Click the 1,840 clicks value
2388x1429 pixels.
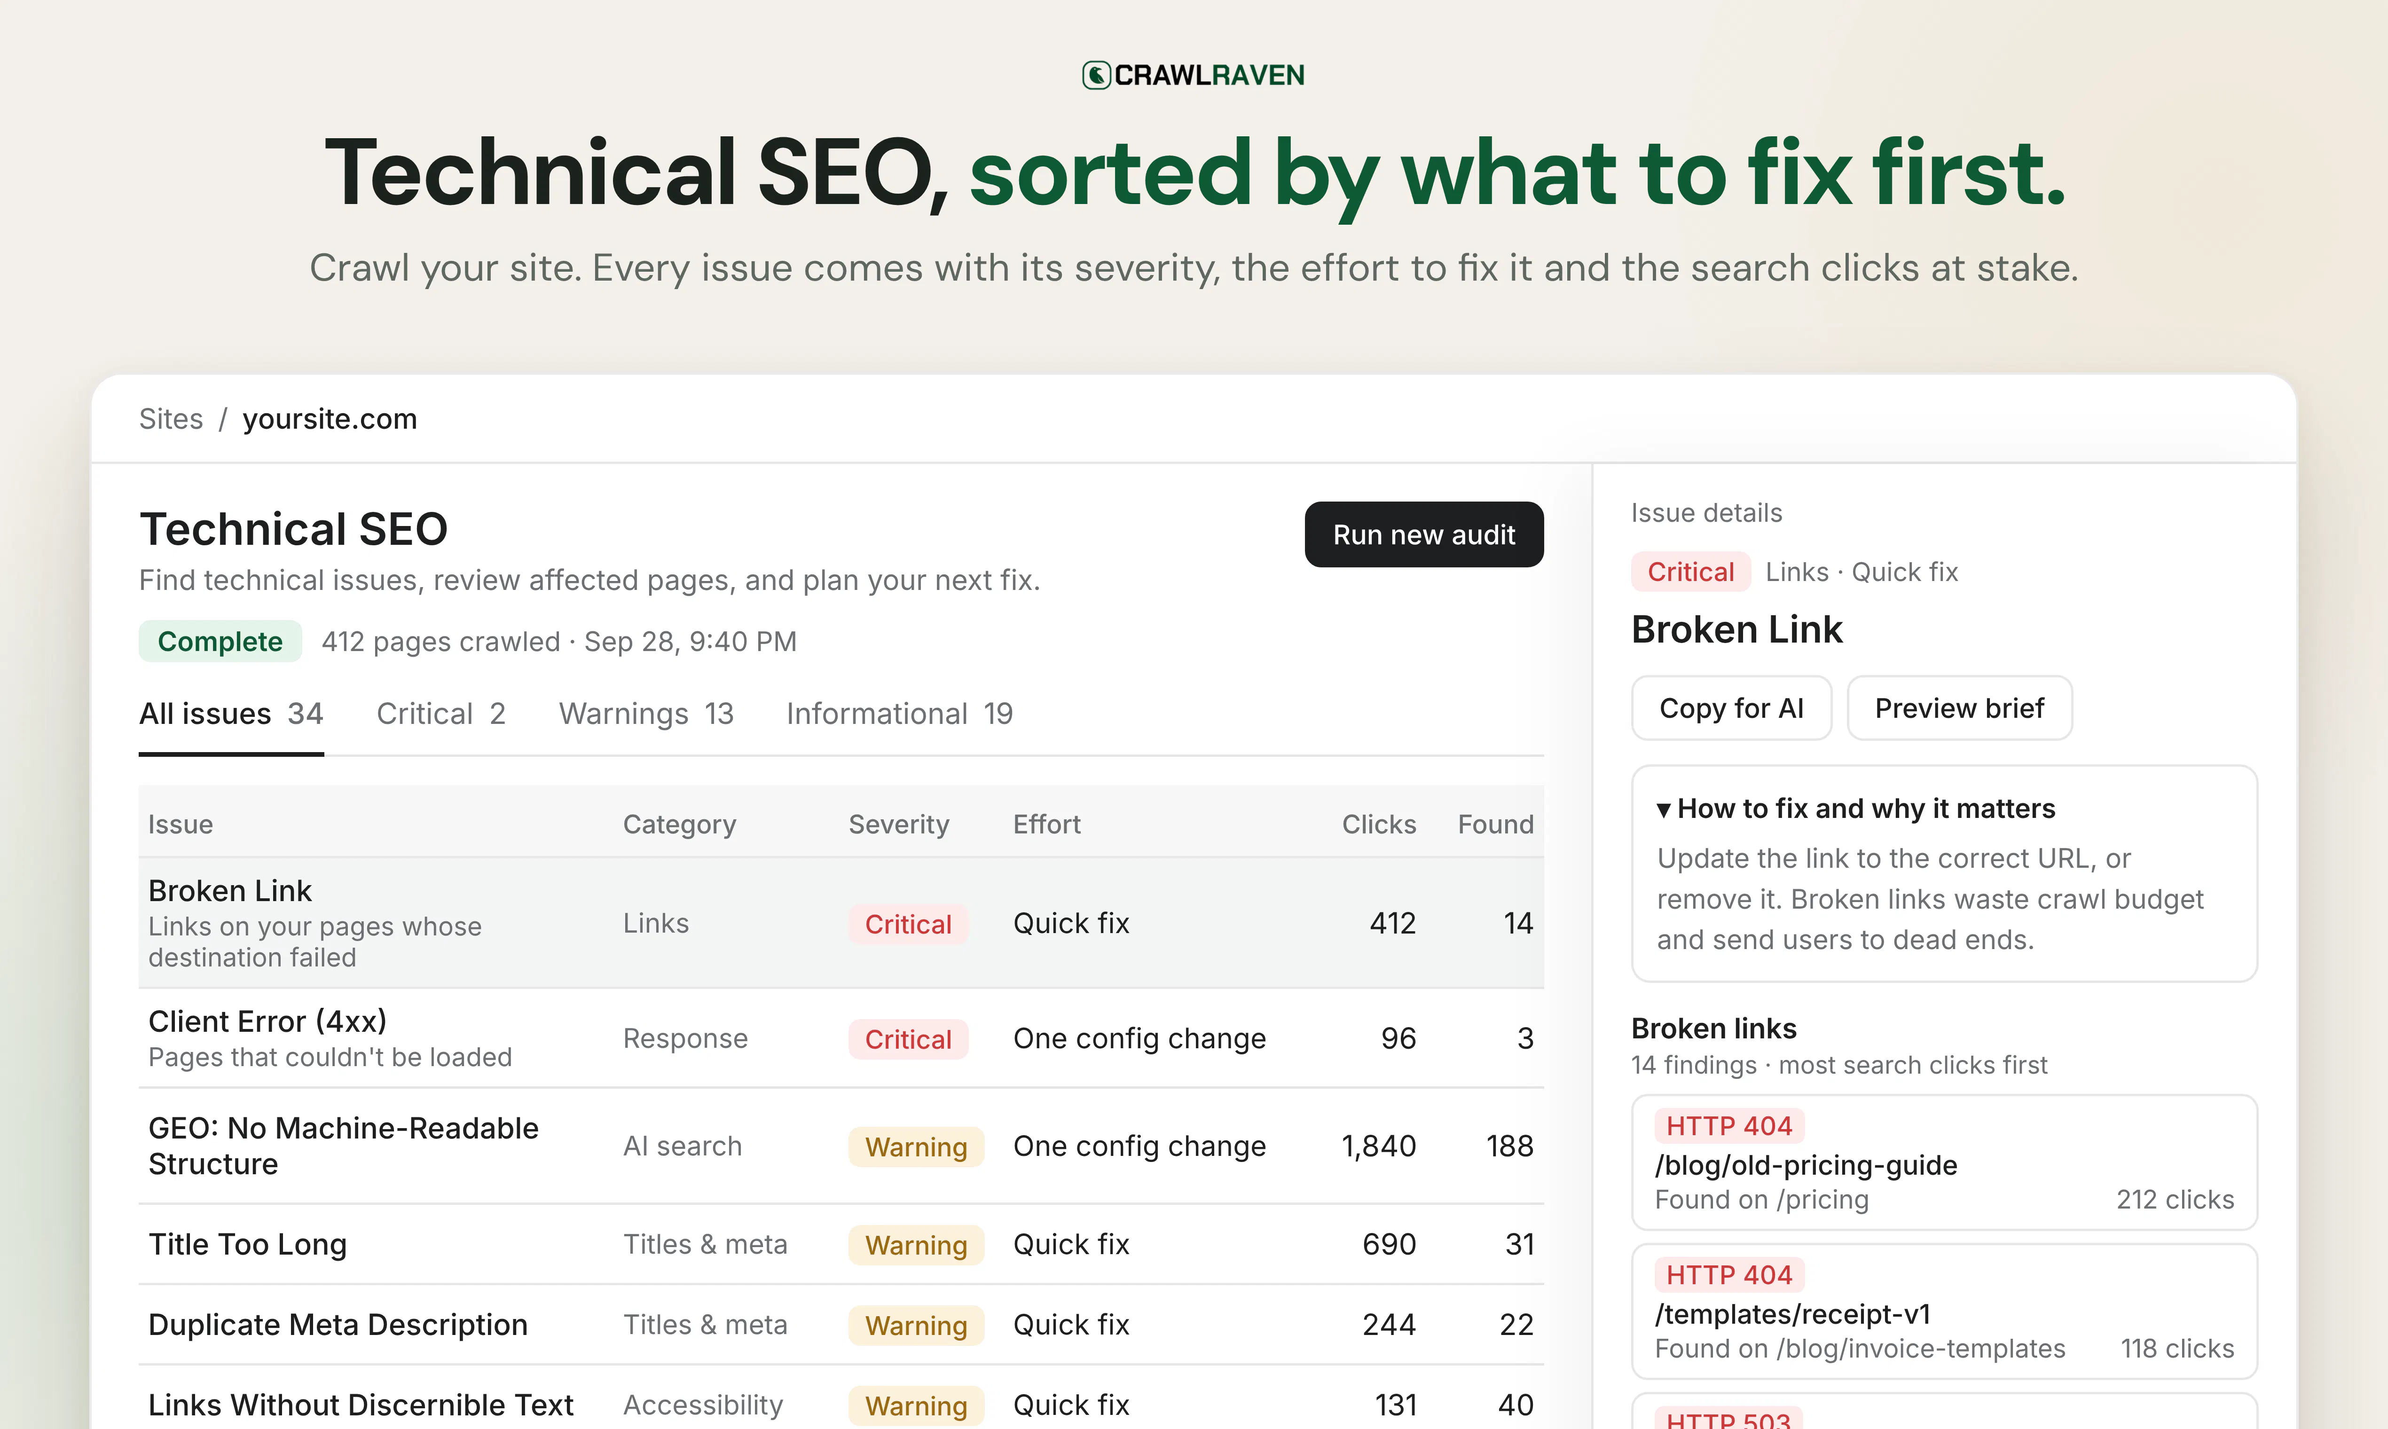pos(1379,1146)
